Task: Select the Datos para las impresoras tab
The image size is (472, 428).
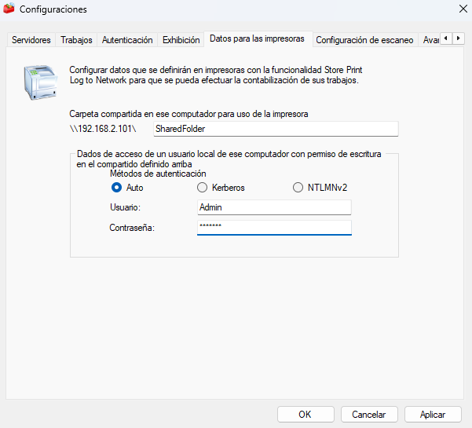Action: [257, 38]
